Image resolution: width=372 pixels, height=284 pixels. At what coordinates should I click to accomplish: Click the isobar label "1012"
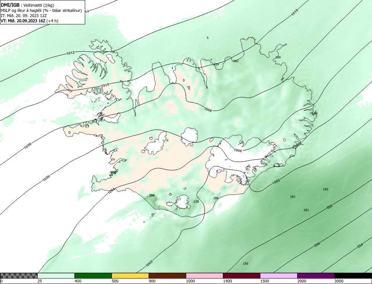[x=70, y=53]
